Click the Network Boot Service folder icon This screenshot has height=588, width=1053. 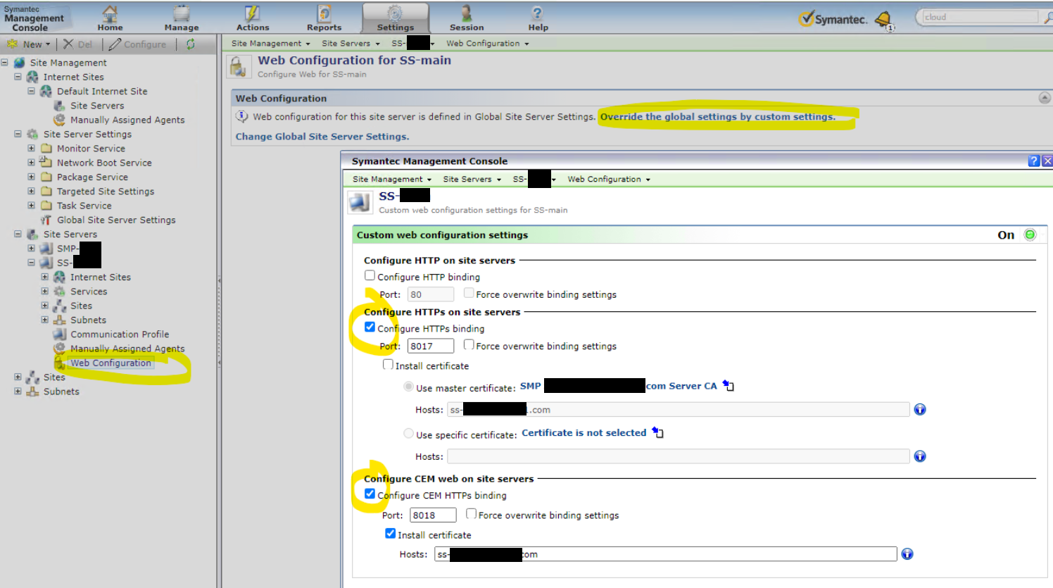pos(46,162)
